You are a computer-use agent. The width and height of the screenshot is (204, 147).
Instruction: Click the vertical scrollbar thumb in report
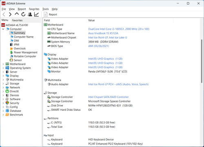click(x=202, y=61)
